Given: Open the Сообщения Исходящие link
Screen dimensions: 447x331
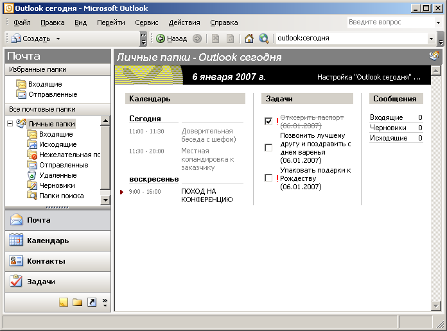Looking at the screenshot, I should (x=389, y=138).
